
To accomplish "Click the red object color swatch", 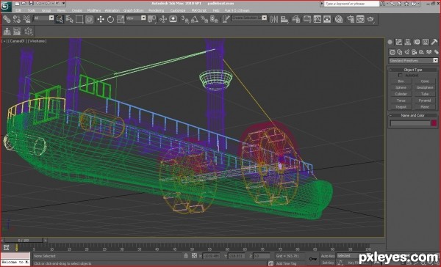I will (434, 123).
